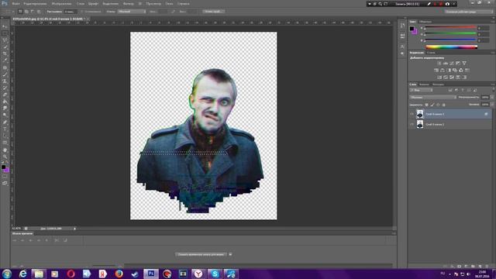
Task: Open the Фильтр menu
Action: [x=128, y=4]
